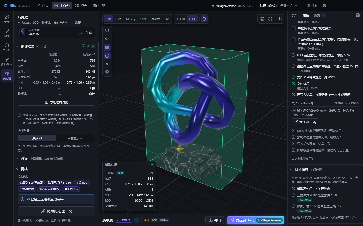Open the 绑骨动画 rigging tool
The height and width of the screenshot is (226, 363).
click(7, 62)
